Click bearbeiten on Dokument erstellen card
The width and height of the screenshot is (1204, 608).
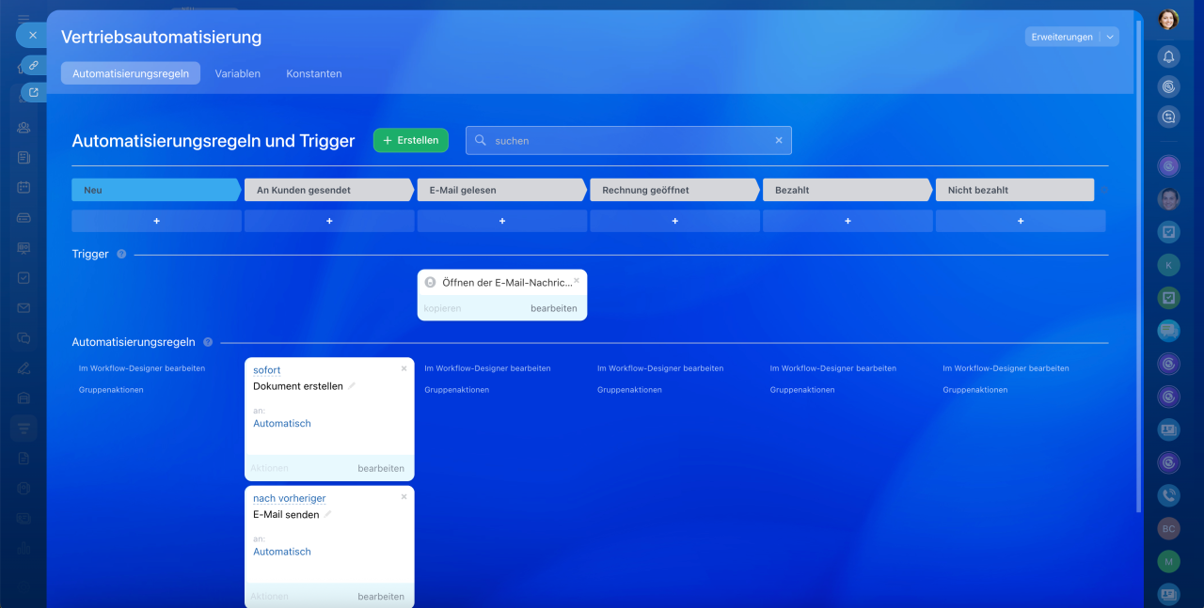[381, 468]
